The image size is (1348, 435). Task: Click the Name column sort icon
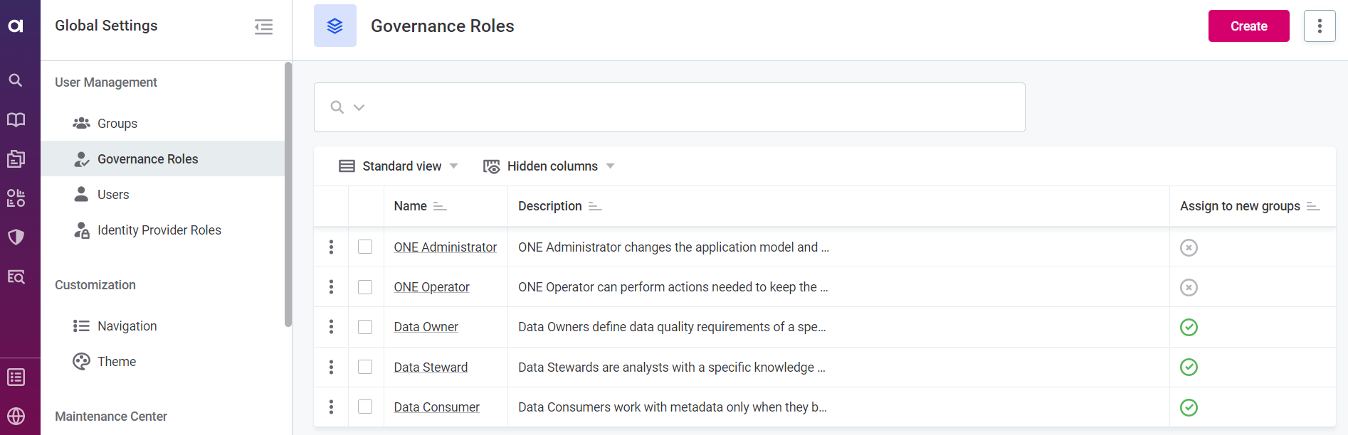440,206
